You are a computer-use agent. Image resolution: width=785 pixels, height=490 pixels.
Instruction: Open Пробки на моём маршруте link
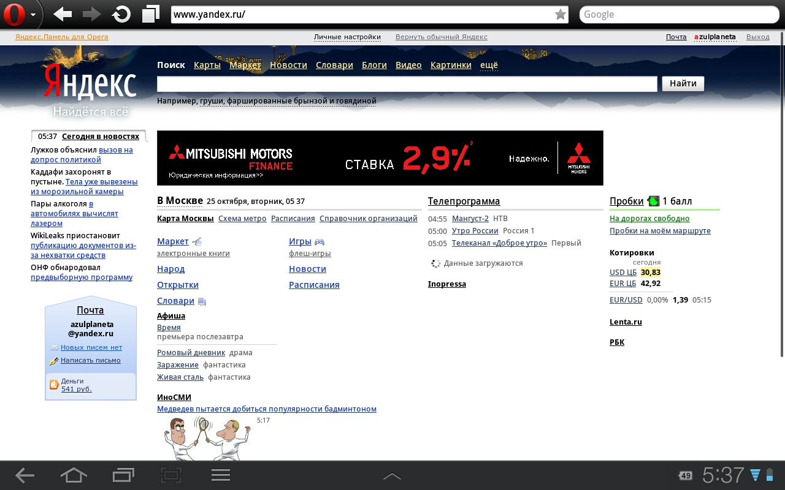tap(660, 231)
